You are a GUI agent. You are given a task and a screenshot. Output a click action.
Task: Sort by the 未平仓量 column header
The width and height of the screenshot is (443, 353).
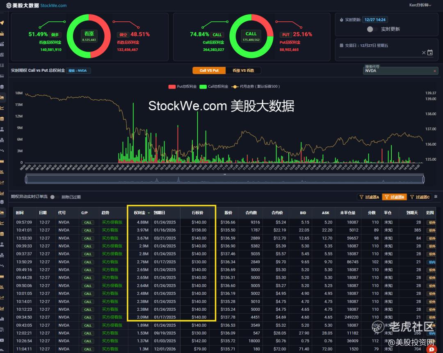347,213
